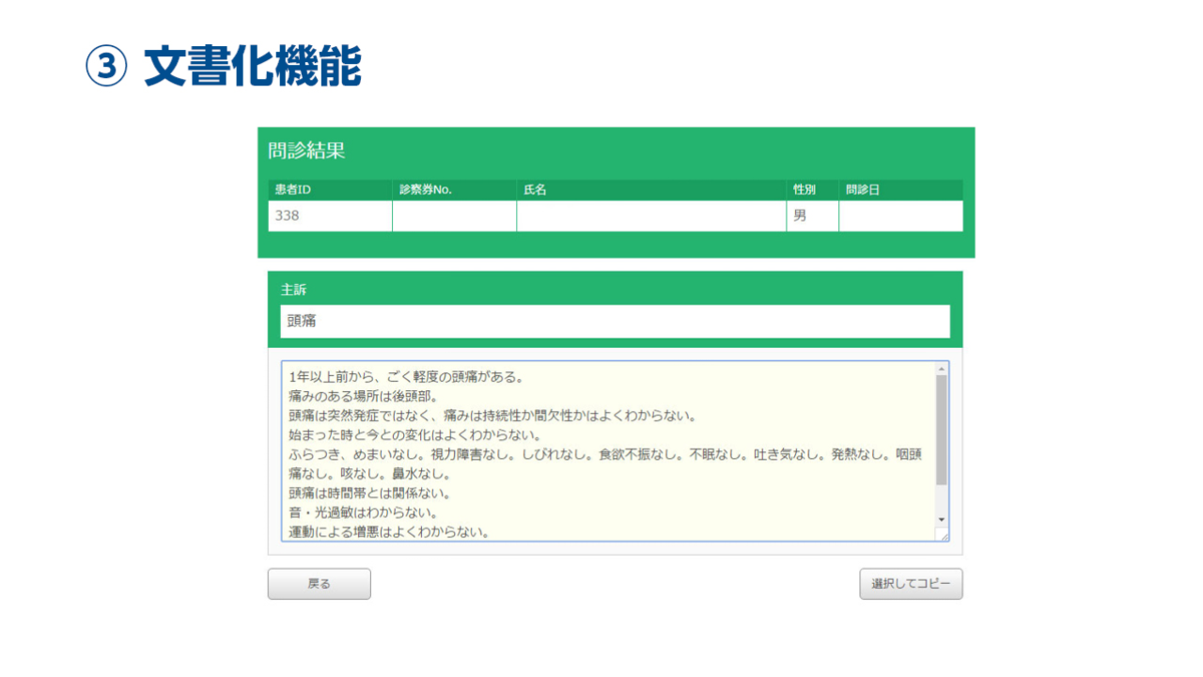
Task: Click the 戻る back button
Action: pyautogui.click(x=319, y=584)
